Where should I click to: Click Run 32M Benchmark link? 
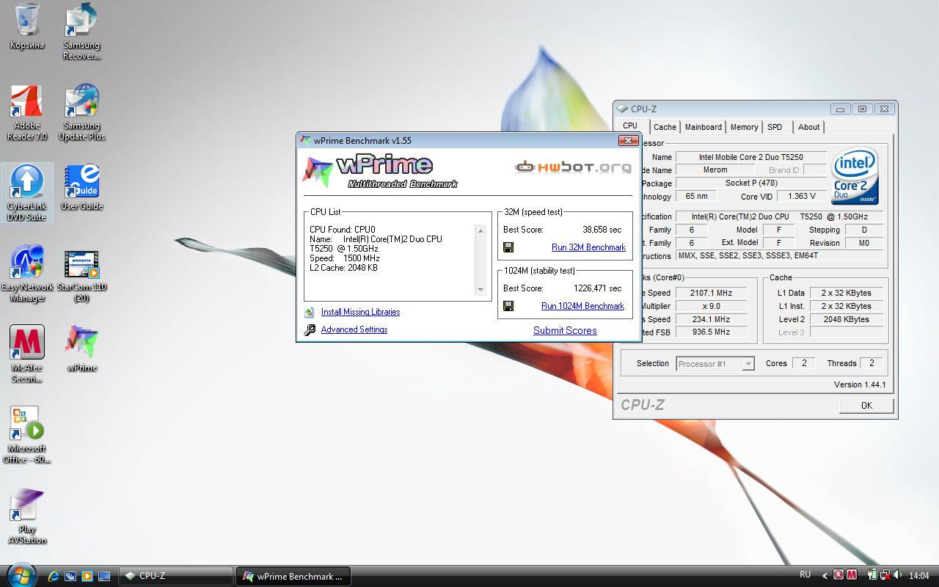(x=588, y=247)
